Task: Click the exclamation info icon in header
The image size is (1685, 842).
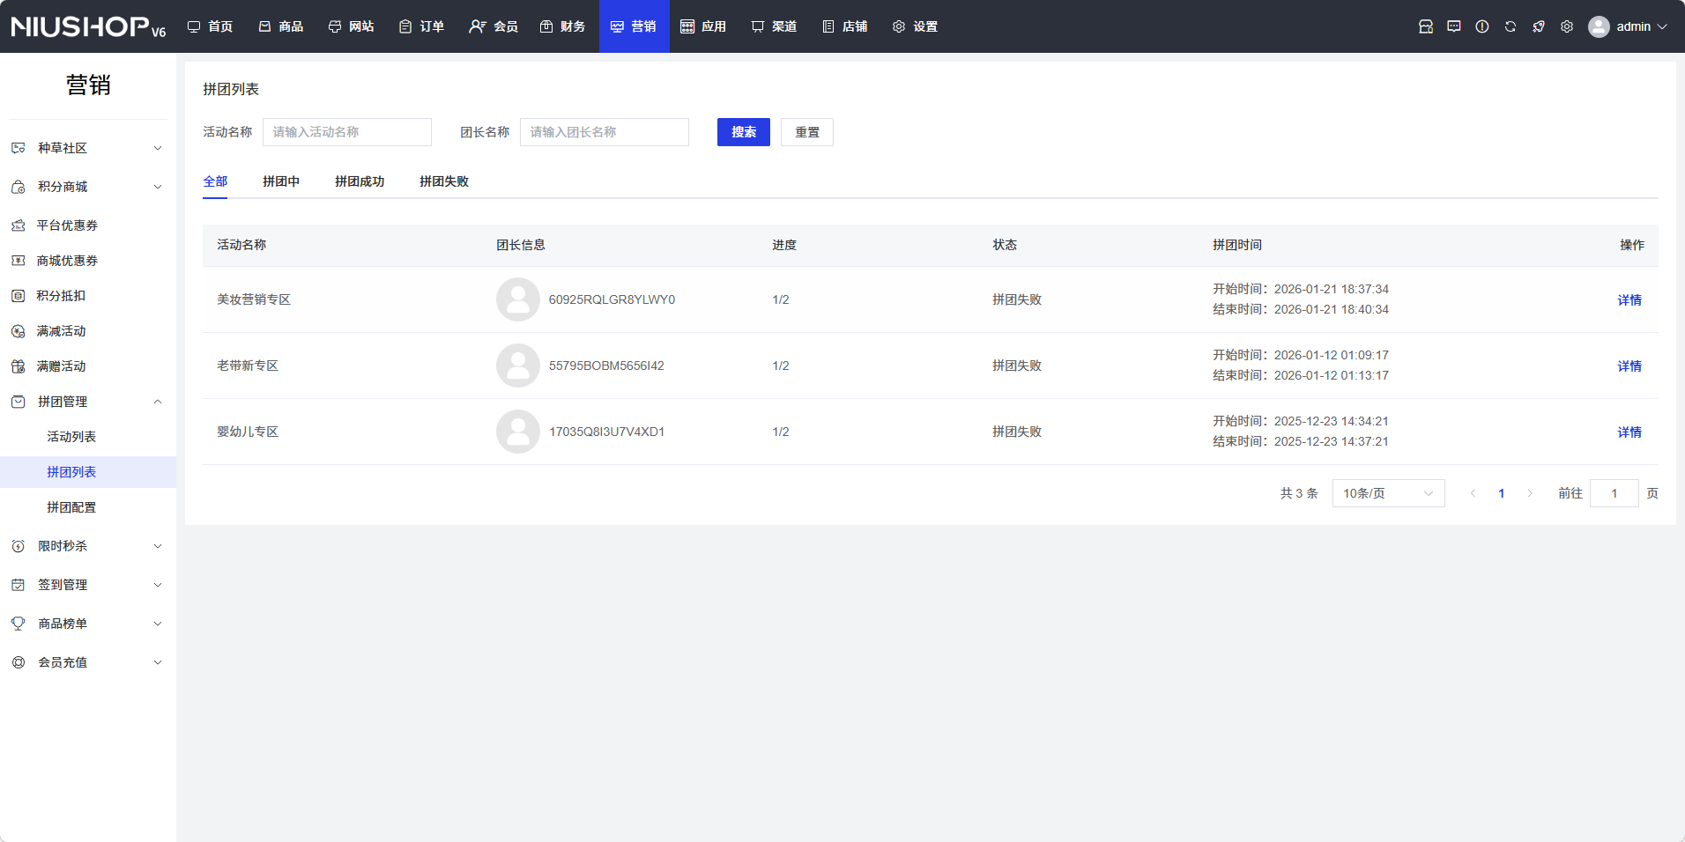Action: pyautogui.click(x=1481, y=26)
